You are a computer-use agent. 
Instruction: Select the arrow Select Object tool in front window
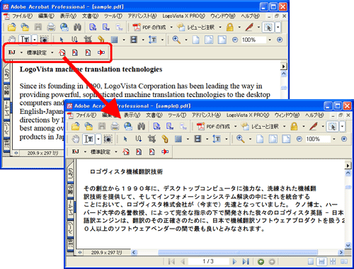pos(125,139)
